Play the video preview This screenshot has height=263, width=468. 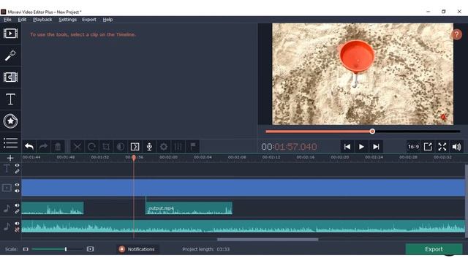(x=361, y=147)
